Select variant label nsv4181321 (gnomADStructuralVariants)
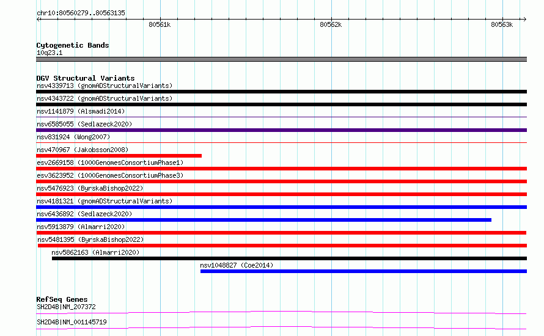The height and width of the screenshot is (336, 544). point(105,201)
